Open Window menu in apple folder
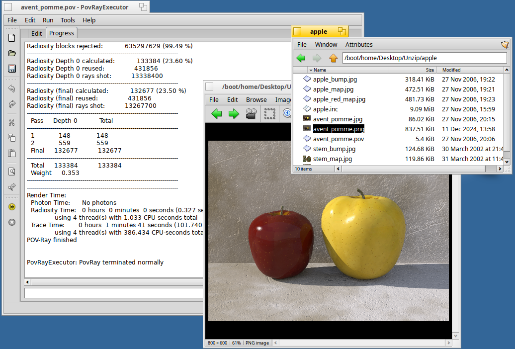 326,44
